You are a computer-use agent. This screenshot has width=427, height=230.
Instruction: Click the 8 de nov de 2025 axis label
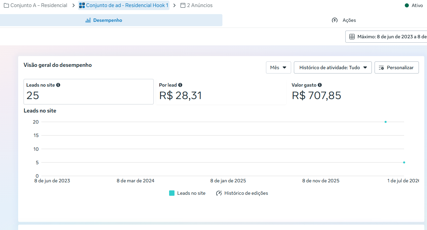[321, 181]
